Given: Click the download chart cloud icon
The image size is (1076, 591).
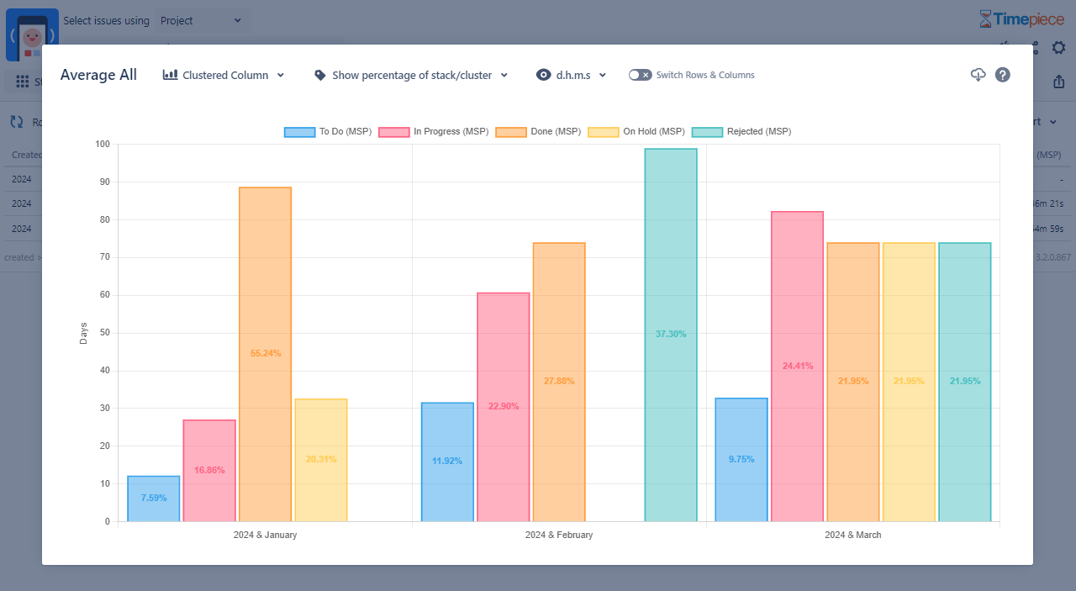Looking at the screenshot, I should [978, 75].
